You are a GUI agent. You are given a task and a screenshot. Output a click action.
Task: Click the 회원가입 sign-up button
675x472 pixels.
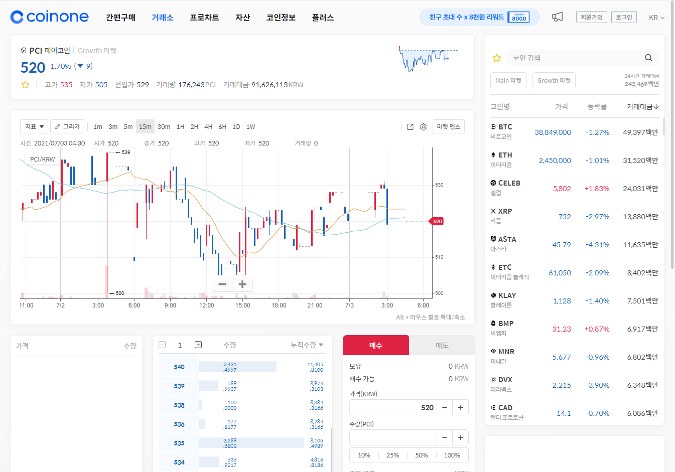coord(592,17)
